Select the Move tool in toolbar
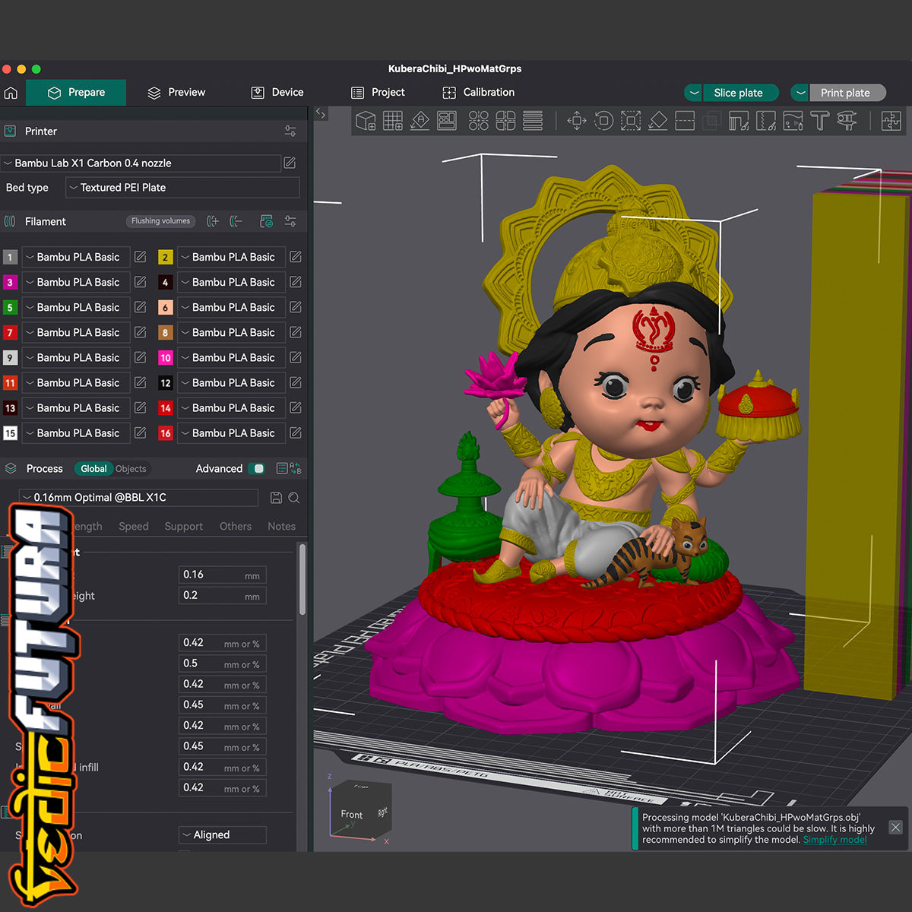Viewport: 912px width, 912px height. tap(576, 121)
